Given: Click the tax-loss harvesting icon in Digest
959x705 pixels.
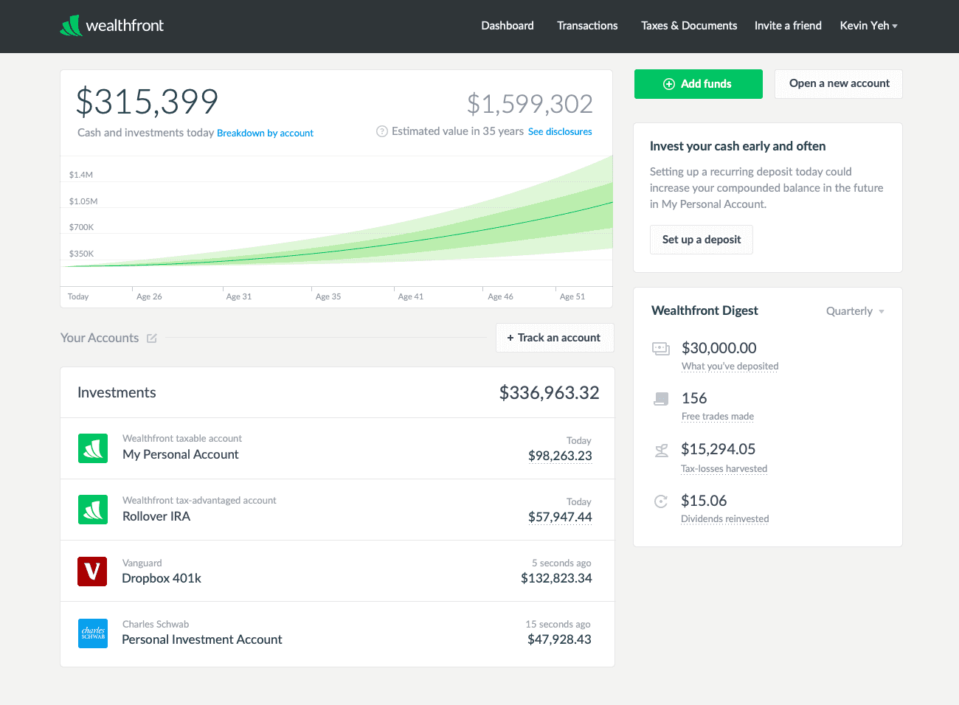Looking at the screenshot, I should pyautogui.click(x=662, y=450).
